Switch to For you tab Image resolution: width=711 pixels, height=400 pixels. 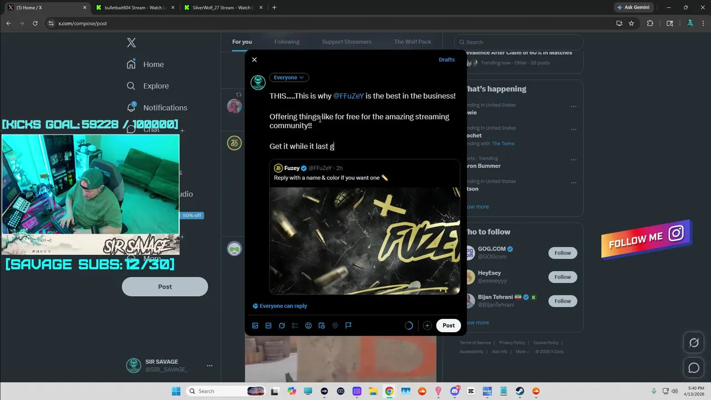click(242, 42)
